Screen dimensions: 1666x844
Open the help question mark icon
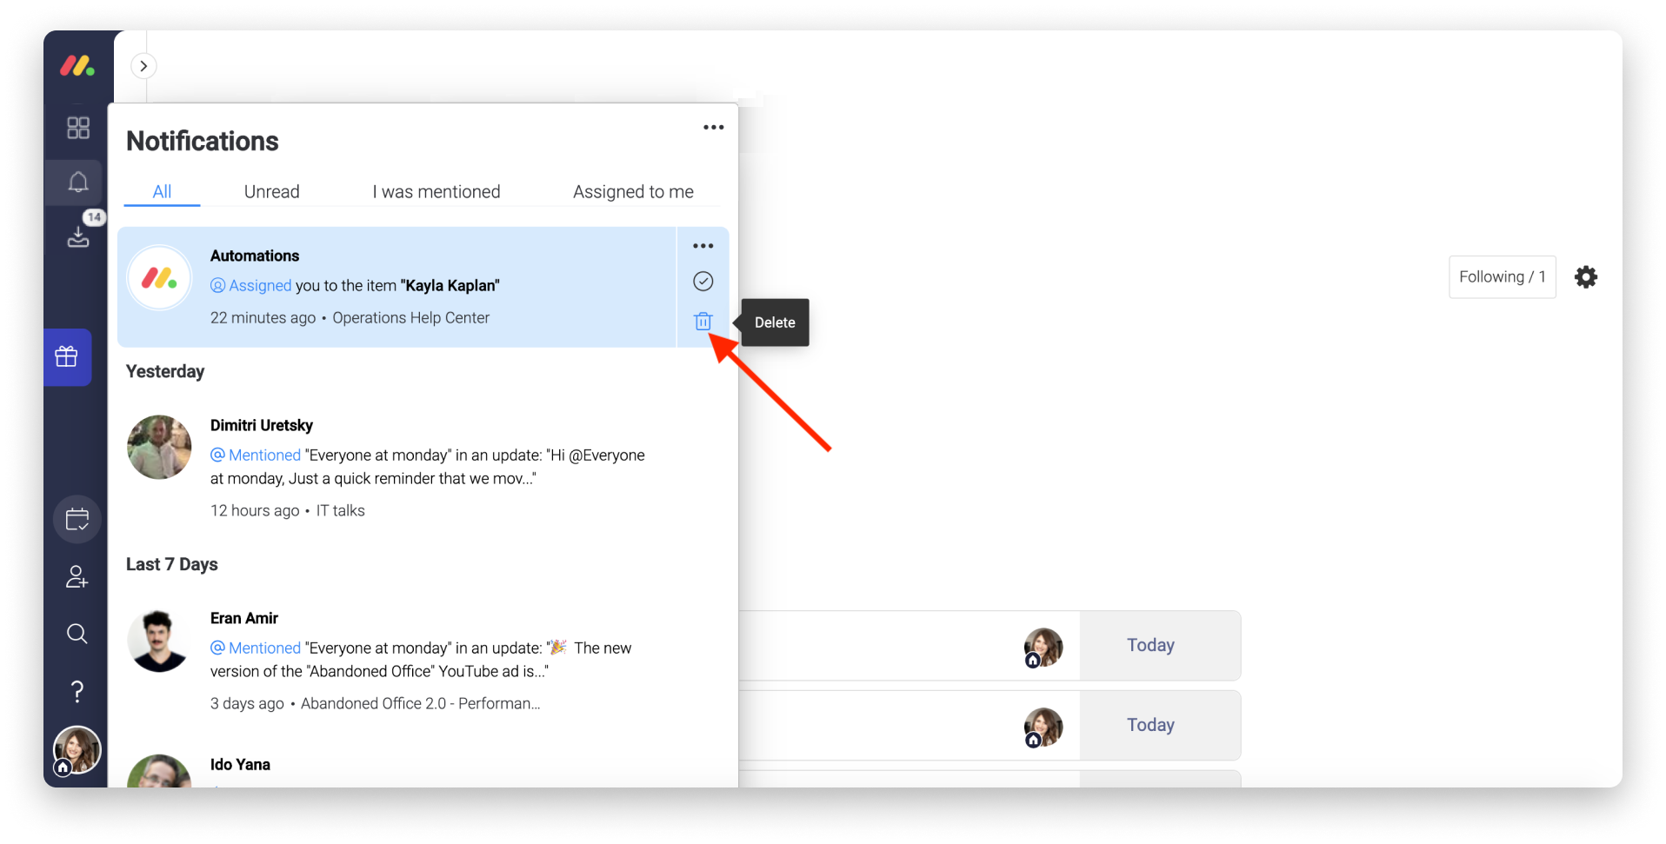(x=77, y=692)
